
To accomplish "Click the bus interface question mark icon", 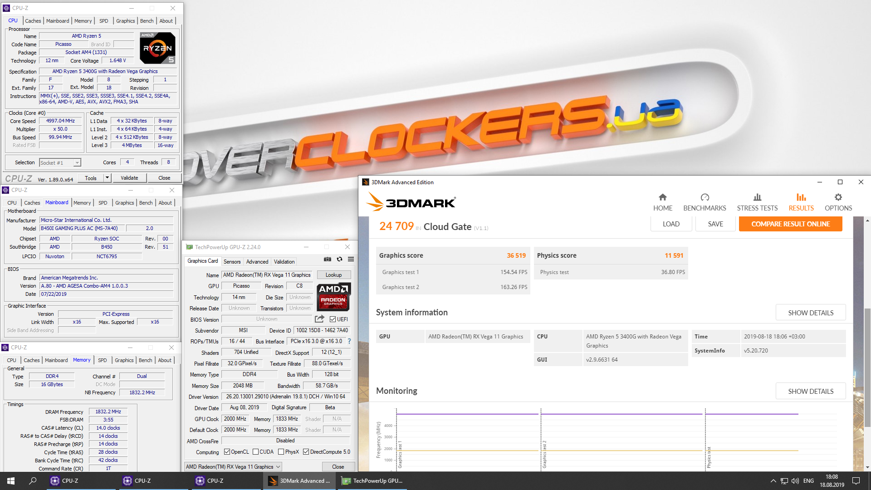I will click(349, 341).
